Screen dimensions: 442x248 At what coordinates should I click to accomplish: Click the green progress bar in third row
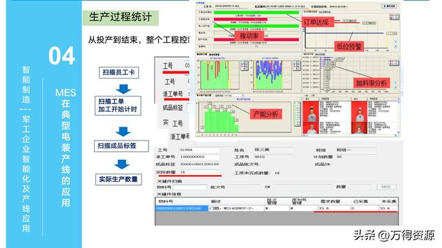click(x=256, y=26)
